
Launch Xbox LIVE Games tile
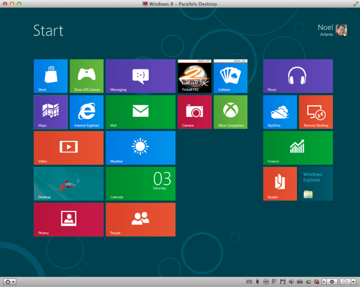click(x=86, y=76)
